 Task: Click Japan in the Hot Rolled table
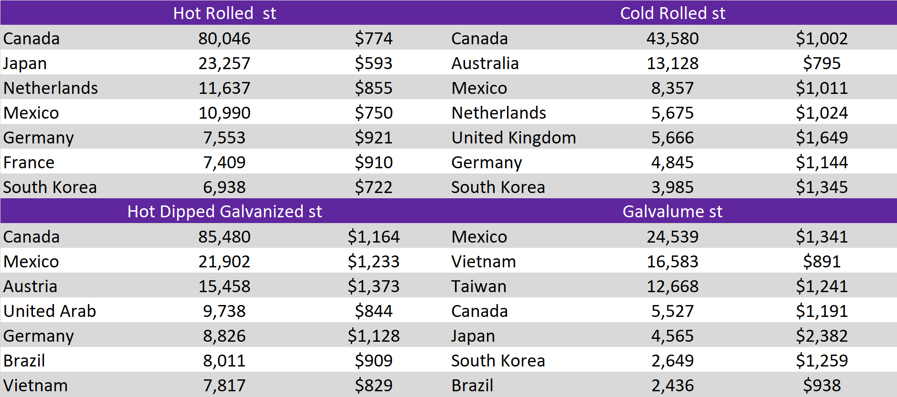pyautogui.click(x=25, y=63)
